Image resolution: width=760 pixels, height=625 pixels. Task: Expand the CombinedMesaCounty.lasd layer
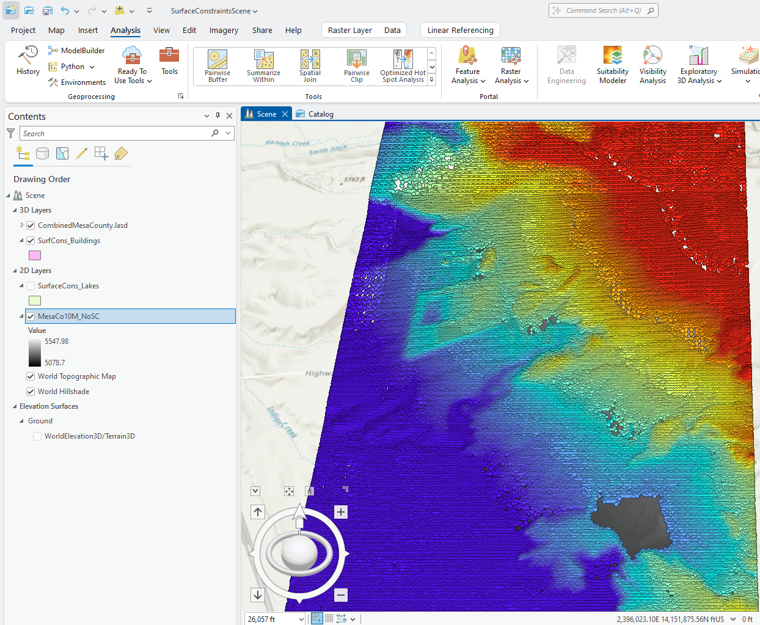22,225
